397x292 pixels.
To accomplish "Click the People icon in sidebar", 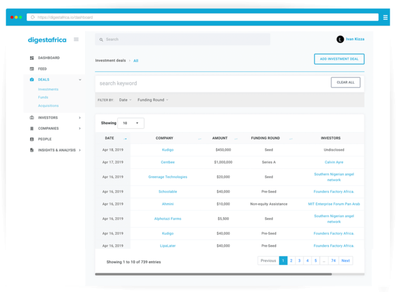I will 32,139.
